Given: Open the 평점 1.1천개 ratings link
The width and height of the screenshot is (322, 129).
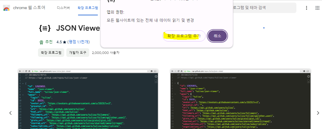Looking at the screenshot, I should [x=79, y=42].
